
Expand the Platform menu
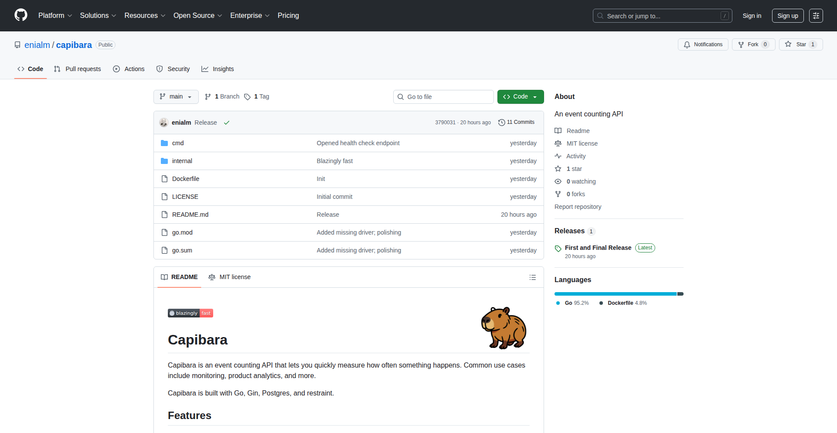click(x=55, y=15)
